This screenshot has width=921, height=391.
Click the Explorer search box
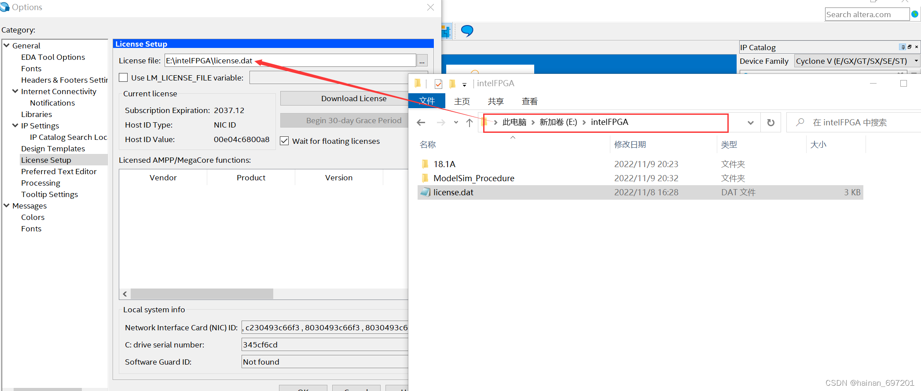tap(854, 122)
